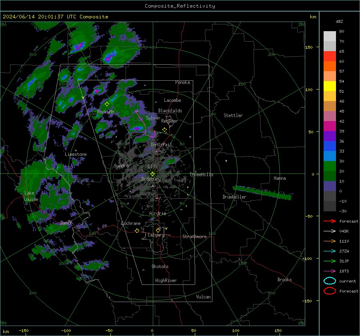Click the Sundre label
This screenshot has height=336, width=360.
121,166
